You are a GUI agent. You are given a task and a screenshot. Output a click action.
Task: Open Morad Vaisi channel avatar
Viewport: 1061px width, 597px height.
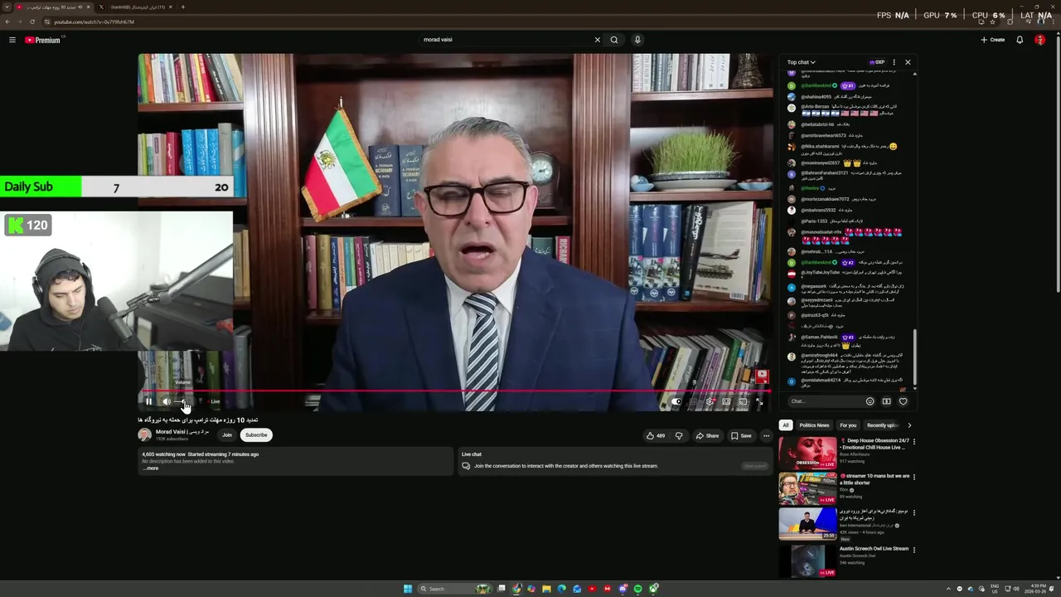tap(144, 434)
